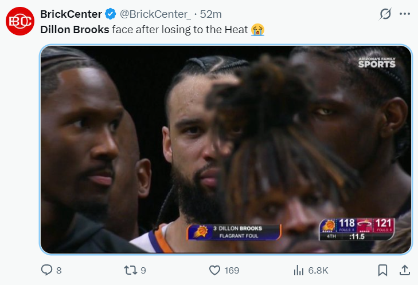Click the share upload arrow icon
This screenshot has height=285, width=418.
click(404, 270)
